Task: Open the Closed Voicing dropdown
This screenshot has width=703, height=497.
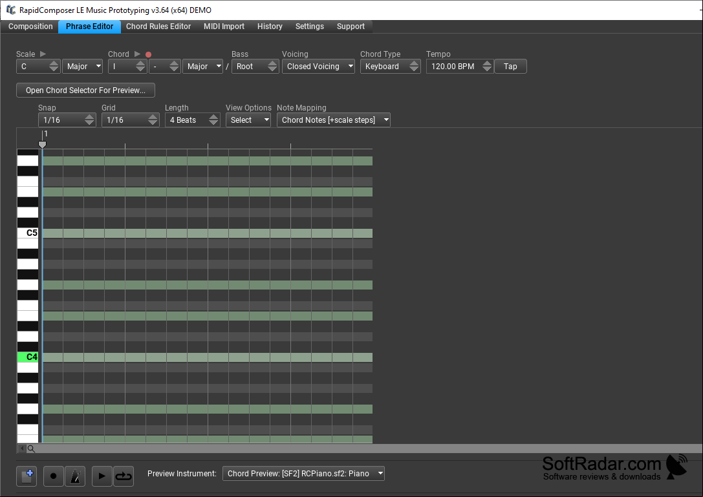Action: [x=318, y=67]
